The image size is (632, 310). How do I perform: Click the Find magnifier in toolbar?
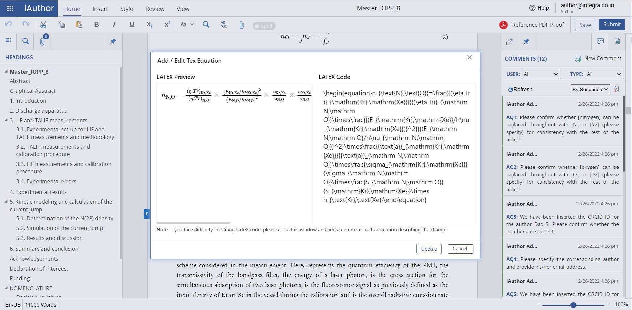206,24
